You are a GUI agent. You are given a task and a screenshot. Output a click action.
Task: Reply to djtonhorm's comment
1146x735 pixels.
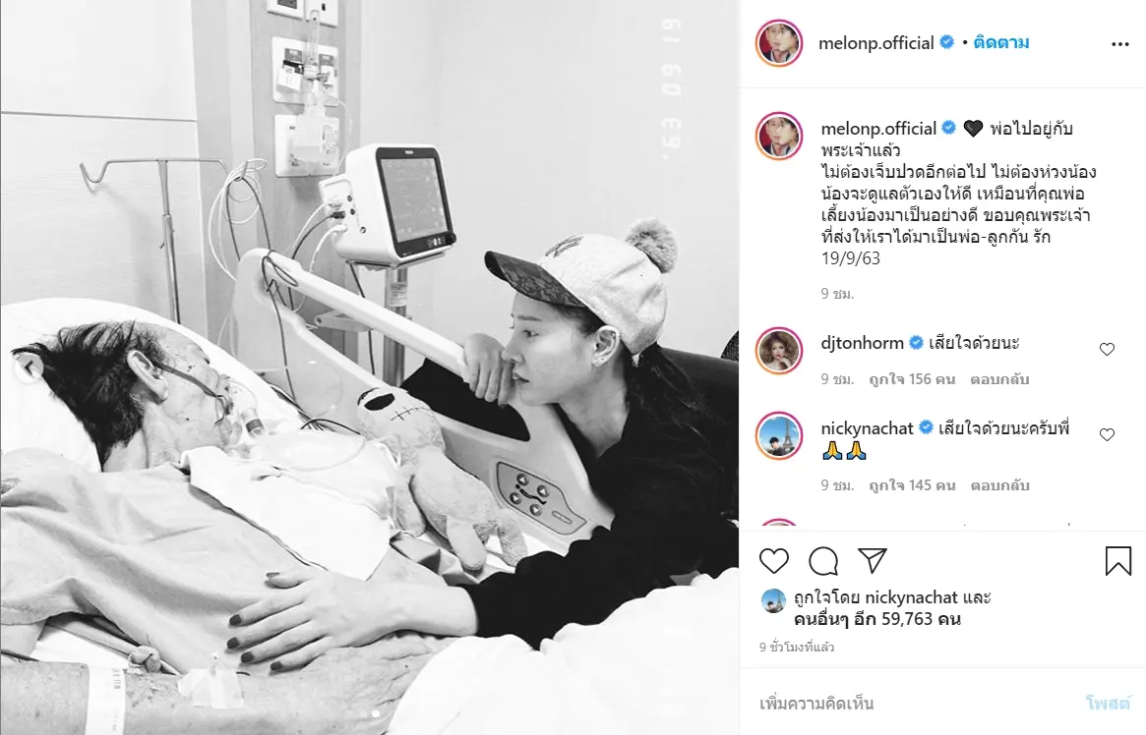[999, 379]
